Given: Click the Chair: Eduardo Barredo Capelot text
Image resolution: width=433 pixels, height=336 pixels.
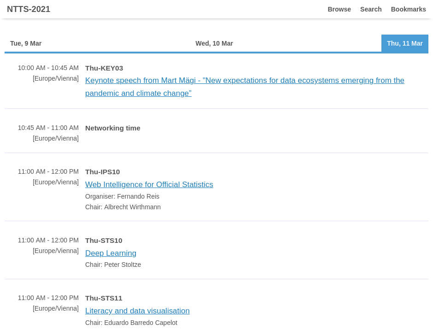Looking at the screenshot, I should point(131,323).
